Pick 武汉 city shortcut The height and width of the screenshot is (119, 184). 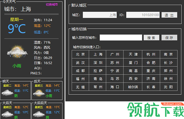coord(80,63)
